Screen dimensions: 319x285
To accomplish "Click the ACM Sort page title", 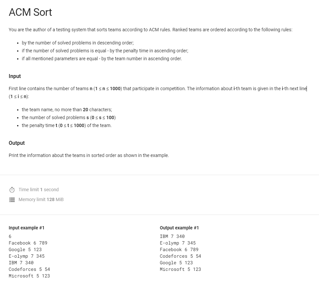I will (x=30, y=13).
